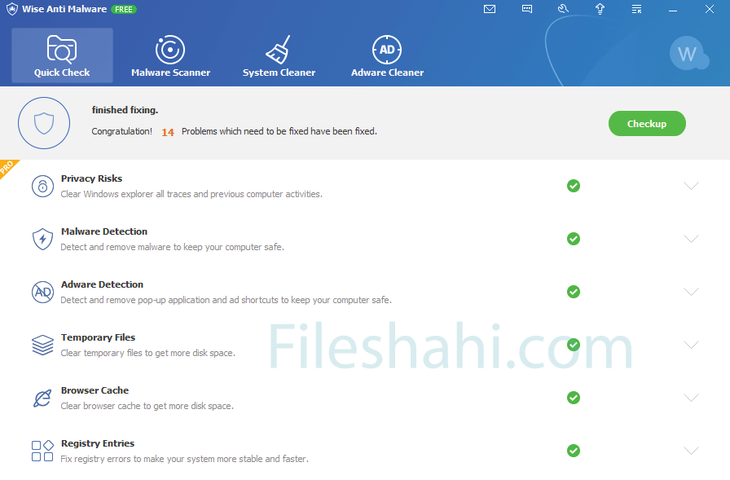730x480 pixels.
Task: Click the shield status circle icon
Action: (44, 123)
